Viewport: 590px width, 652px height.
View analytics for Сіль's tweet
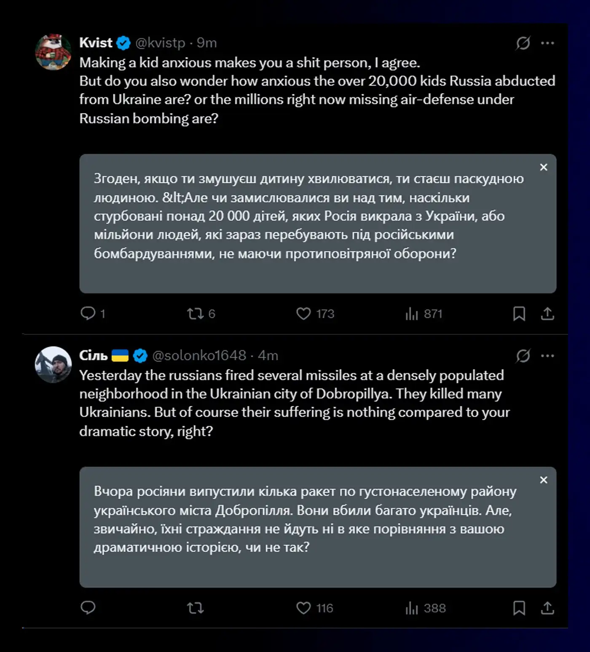412,608
